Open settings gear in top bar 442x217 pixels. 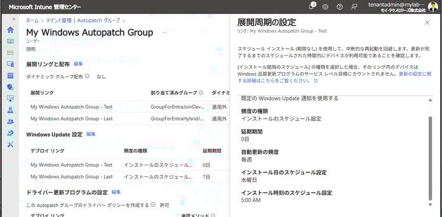[325, 7]
